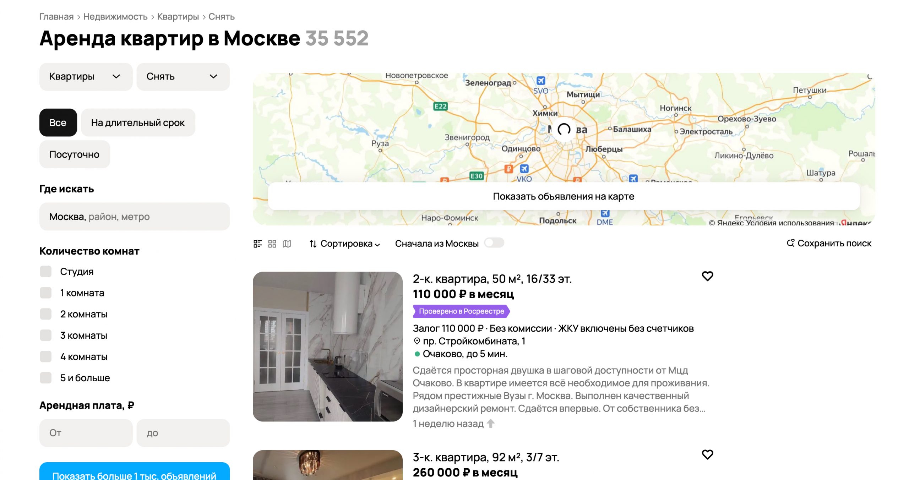Click the rent price От input field

pos(86,433)
